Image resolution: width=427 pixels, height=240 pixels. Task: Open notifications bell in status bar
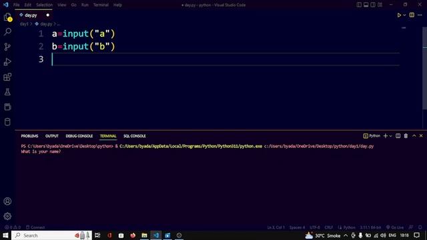(420, 227)
